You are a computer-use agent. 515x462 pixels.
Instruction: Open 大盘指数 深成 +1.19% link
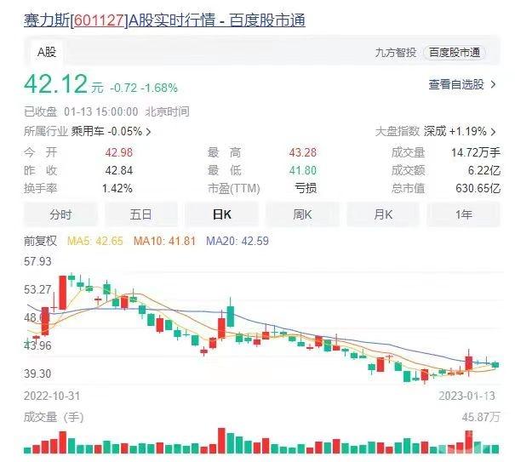pos(436,132)
